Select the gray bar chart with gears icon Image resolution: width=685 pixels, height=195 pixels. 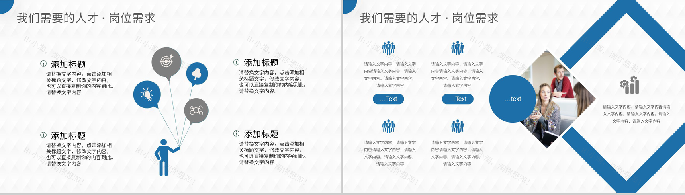[x=630, y=85]
